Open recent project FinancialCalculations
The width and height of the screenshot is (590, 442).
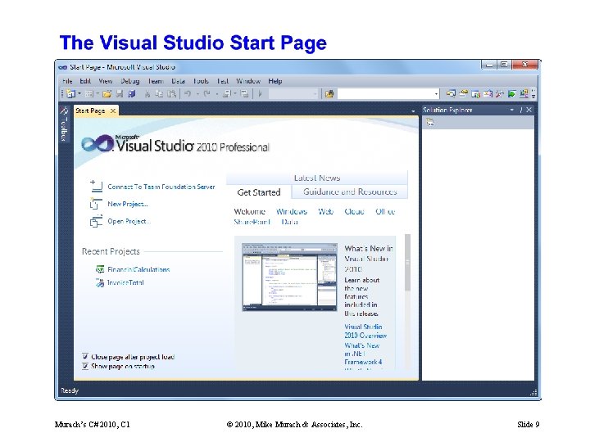138,269
